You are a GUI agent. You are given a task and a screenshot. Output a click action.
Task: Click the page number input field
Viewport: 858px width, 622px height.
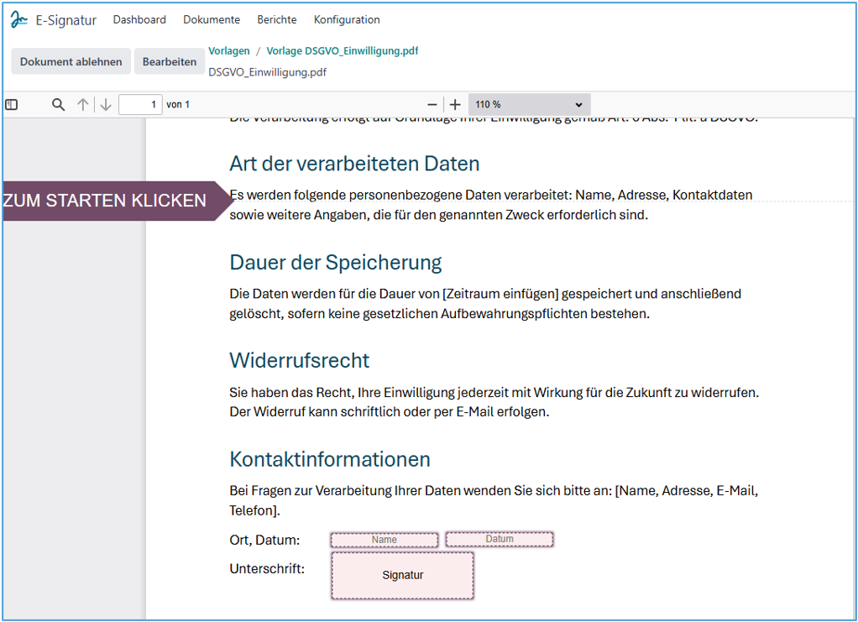click(x=140, y=105)
